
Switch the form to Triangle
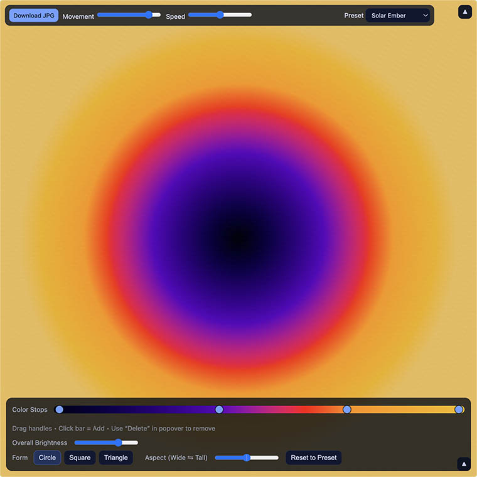115,458
